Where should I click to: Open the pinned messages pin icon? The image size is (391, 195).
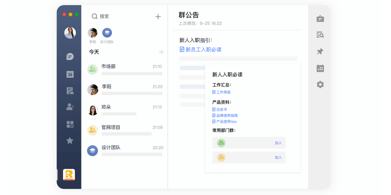point(320,51)
